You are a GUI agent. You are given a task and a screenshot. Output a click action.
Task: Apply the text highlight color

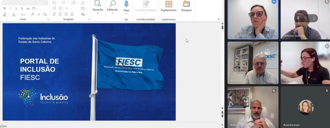pyautogui.click(x=5, y=14)
